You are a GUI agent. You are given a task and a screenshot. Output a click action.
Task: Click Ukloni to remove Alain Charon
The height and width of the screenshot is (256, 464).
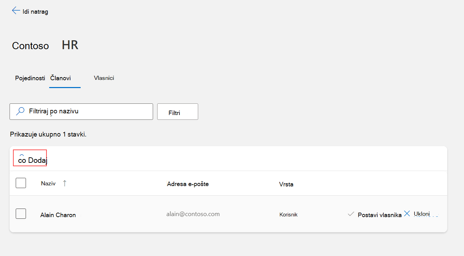[x=422, y=214]
